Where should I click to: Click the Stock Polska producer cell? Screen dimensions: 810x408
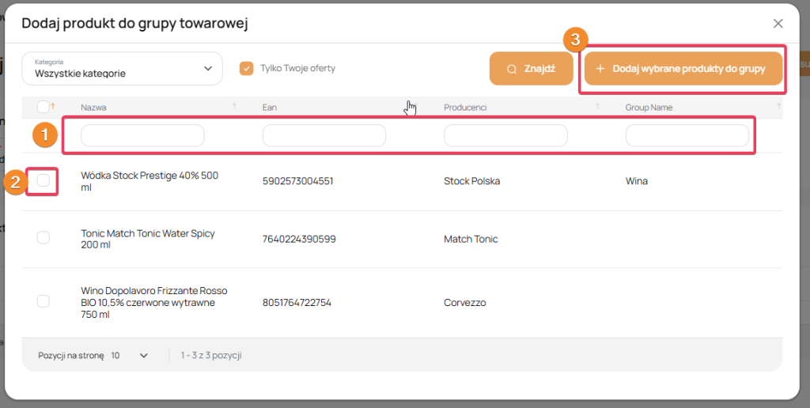pos(471,181)
